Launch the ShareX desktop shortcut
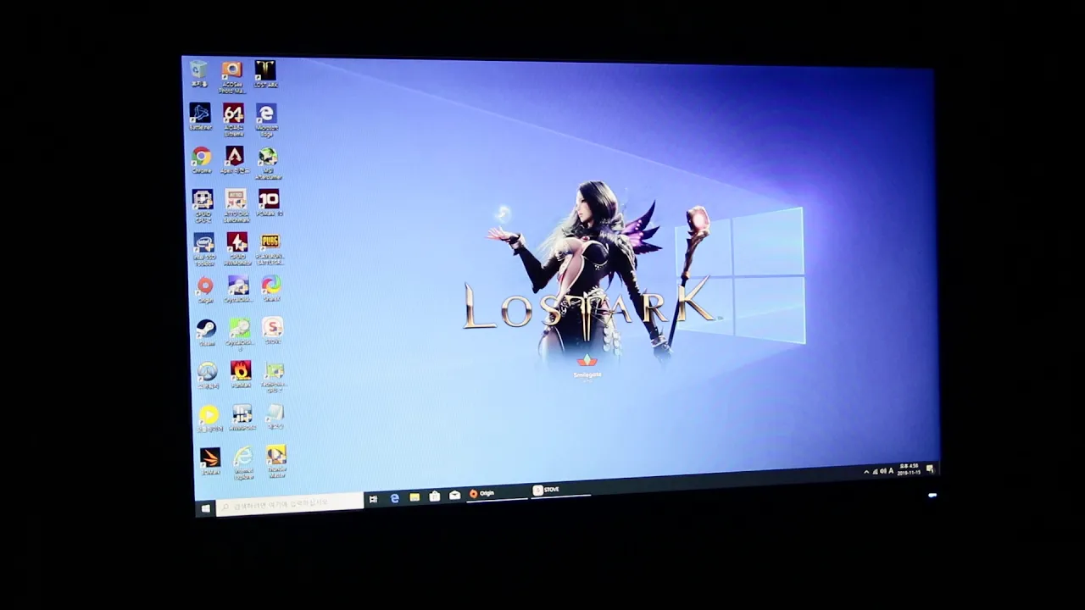The image size is (1085, 610). (271, 288)
